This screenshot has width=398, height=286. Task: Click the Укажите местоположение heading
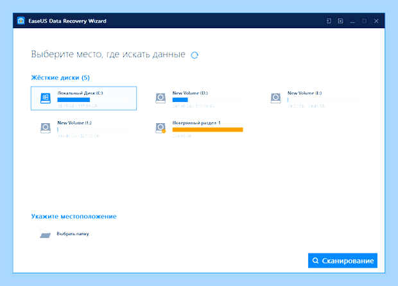pos(74,216)
